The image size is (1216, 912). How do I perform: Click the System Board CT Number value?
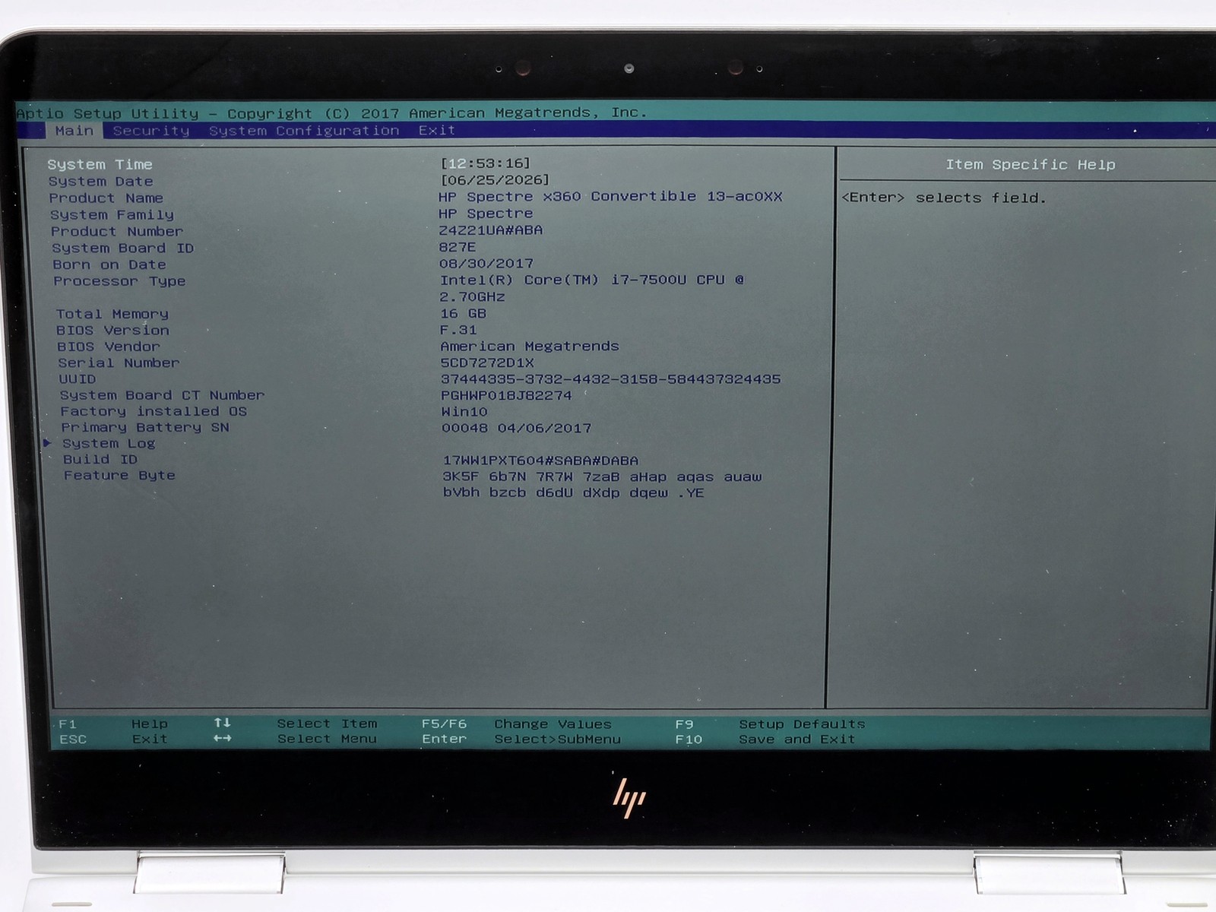point(506,396)
